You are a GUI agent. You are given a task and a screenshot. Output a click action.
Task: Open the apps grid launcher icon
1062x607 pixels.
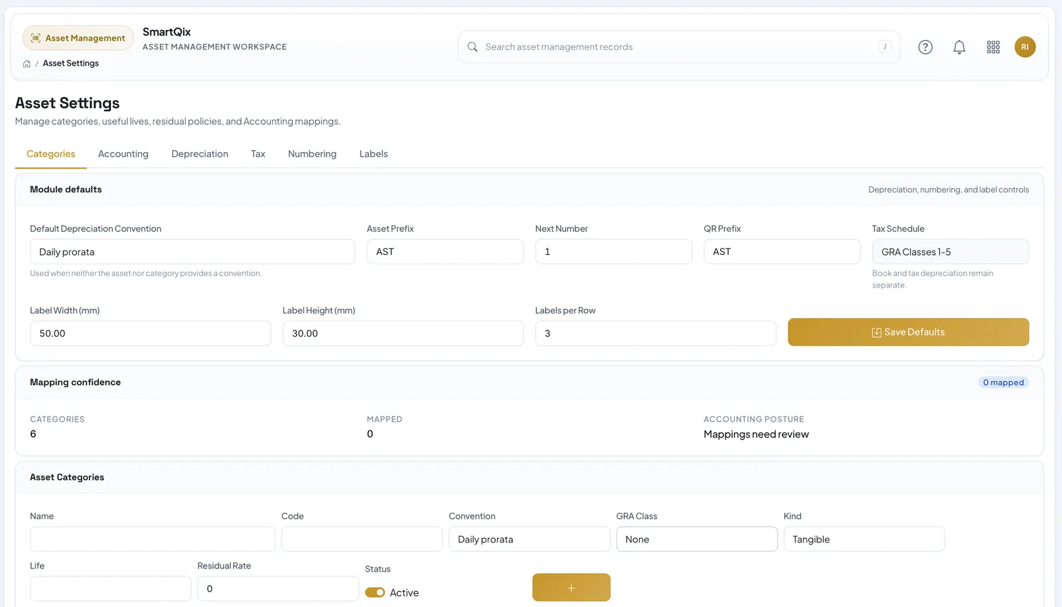pyautogui.click(x=993, y=47)
